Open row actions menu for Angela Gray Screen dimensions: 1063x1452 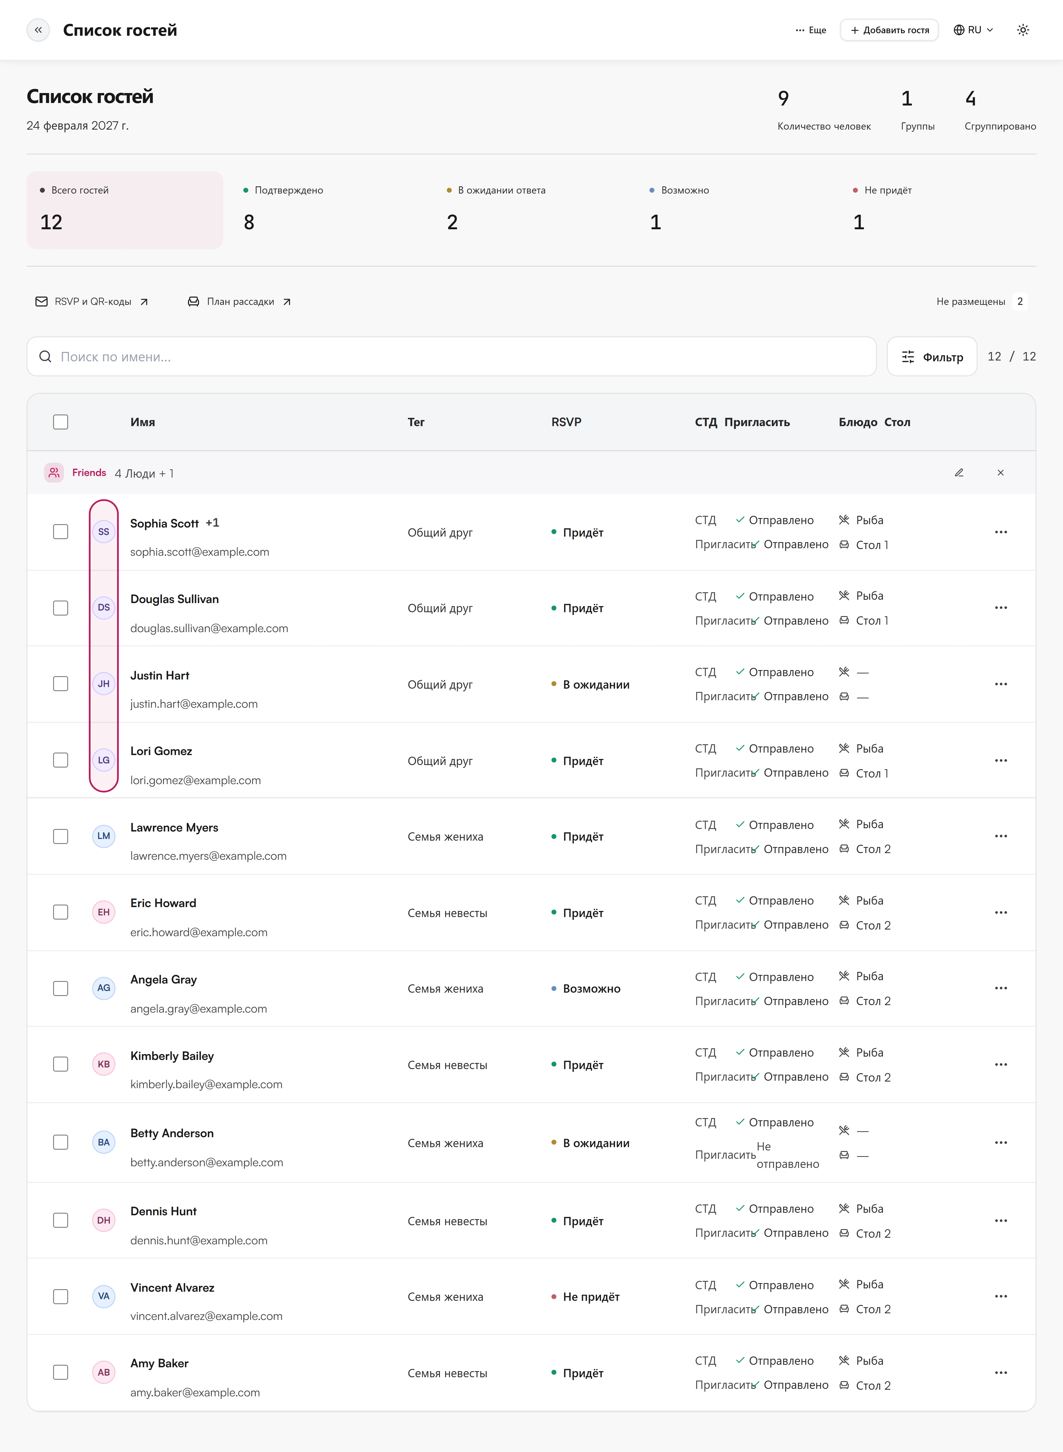click(1001, 988)
